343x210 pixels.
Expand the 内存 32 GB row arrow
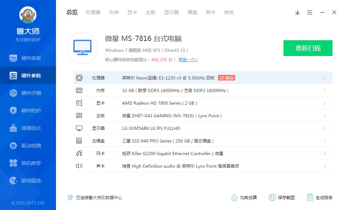(325, 91)
